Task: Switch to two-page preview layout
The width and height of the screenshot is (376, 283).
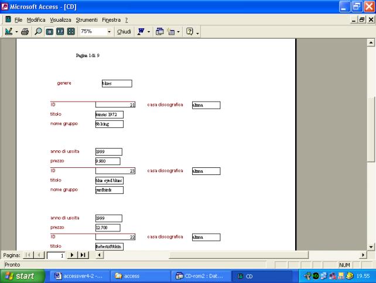Action: (60, 31)
